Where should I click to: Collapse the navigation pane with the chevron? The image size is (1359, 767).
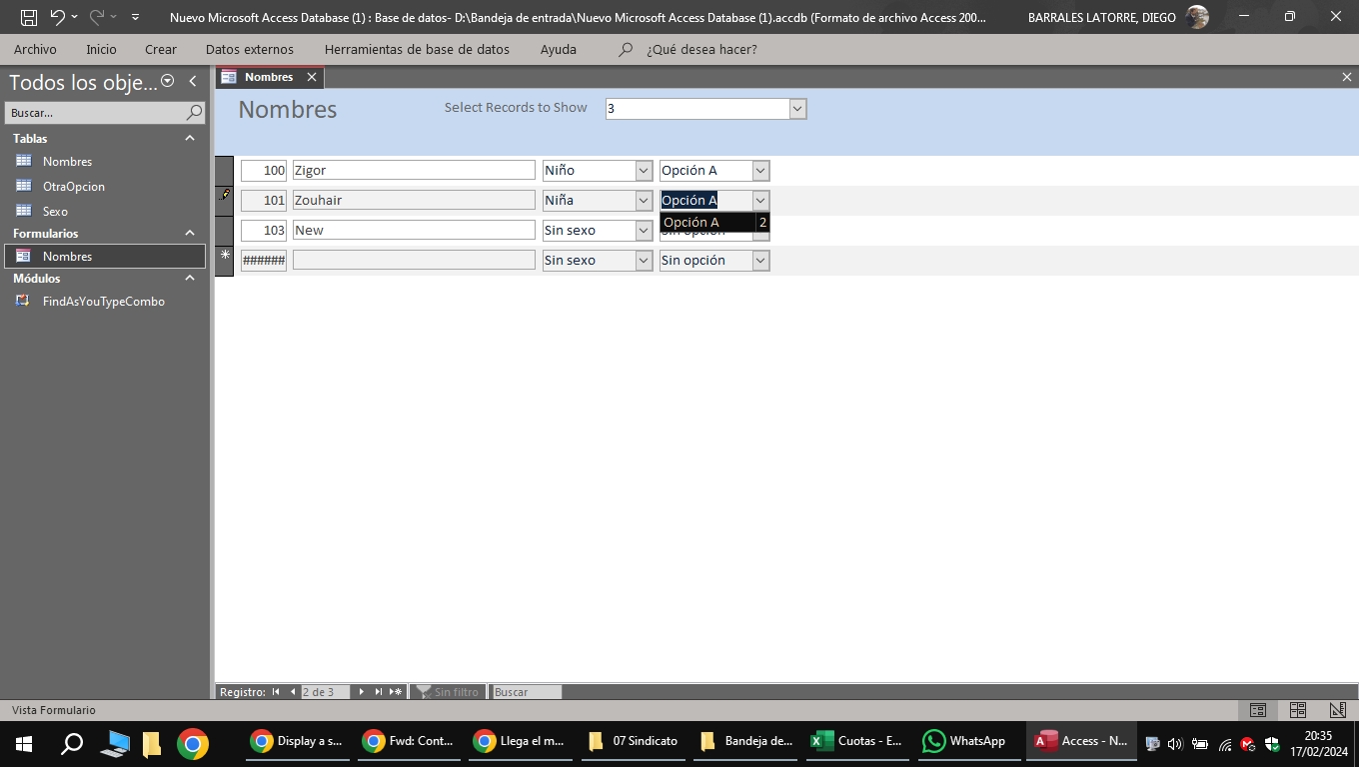coord(193,81)
